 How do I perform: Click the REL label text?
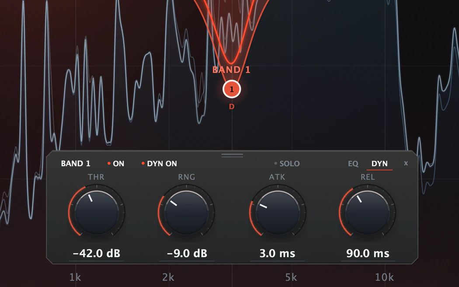(368, 177)
